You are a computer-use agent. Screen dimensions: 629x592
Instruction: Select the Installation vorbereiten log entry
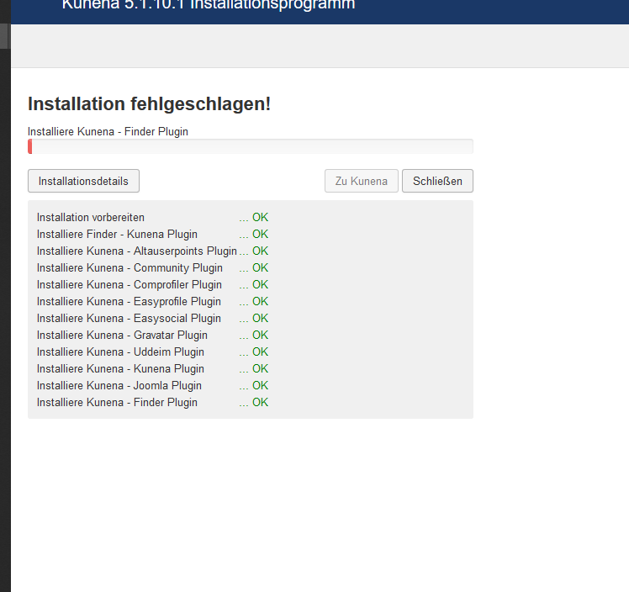click(152, 218)
